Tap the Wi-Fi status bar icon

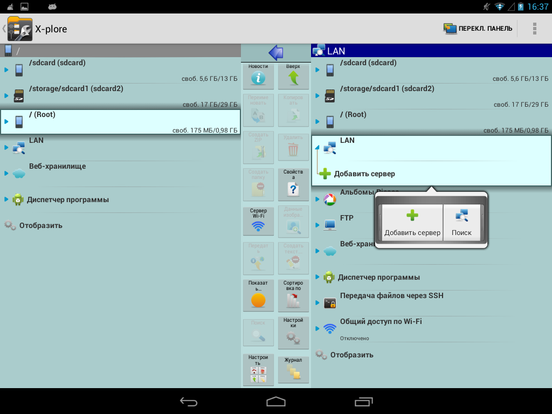pyautogui.click(x=499, y=6)
